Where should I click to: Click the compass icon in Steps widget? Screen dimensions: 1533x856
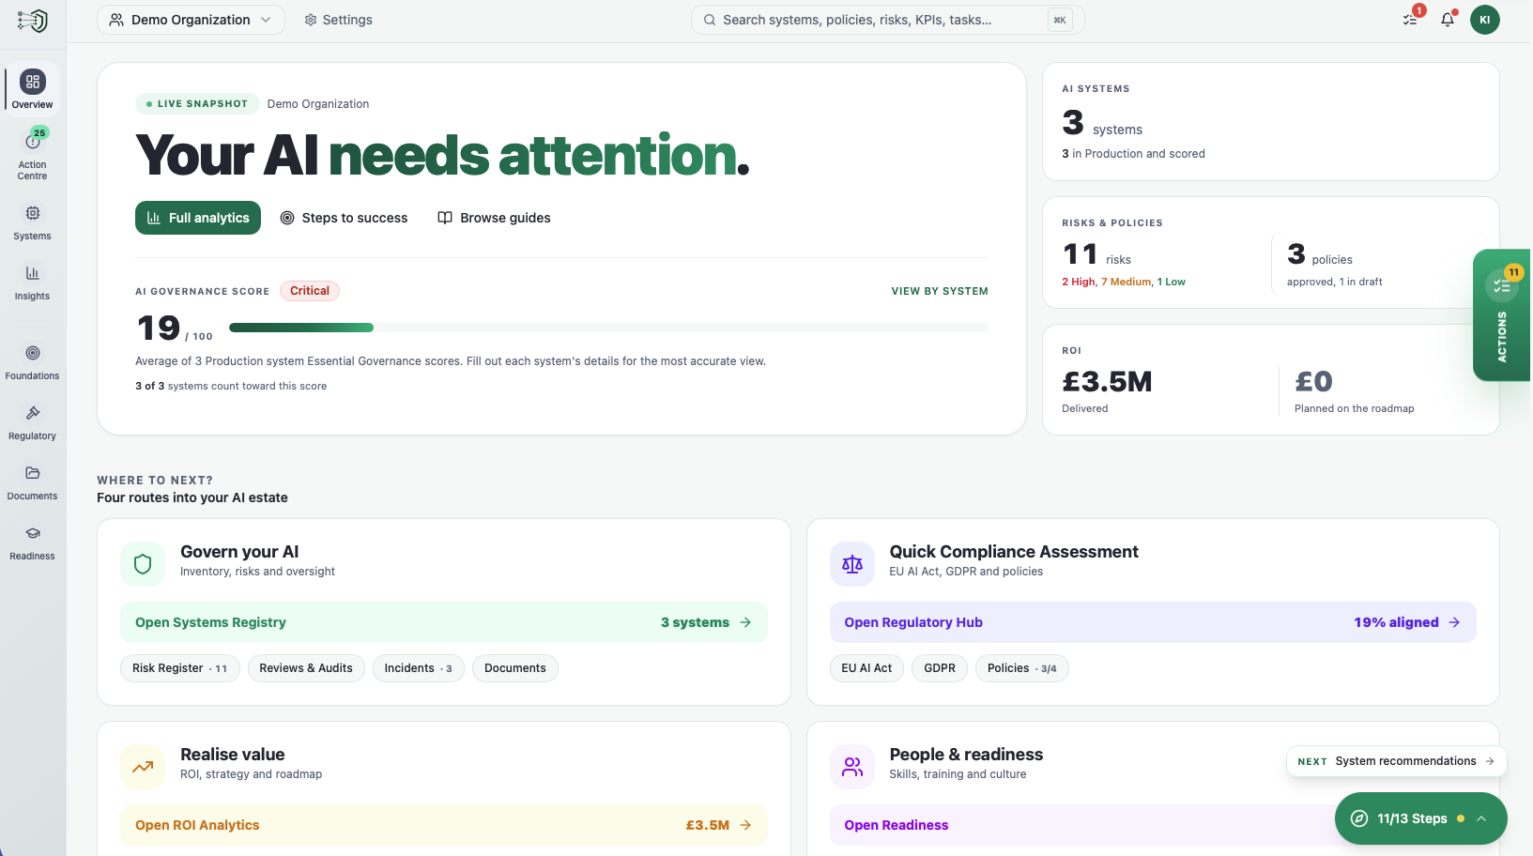pos(1359,818)
